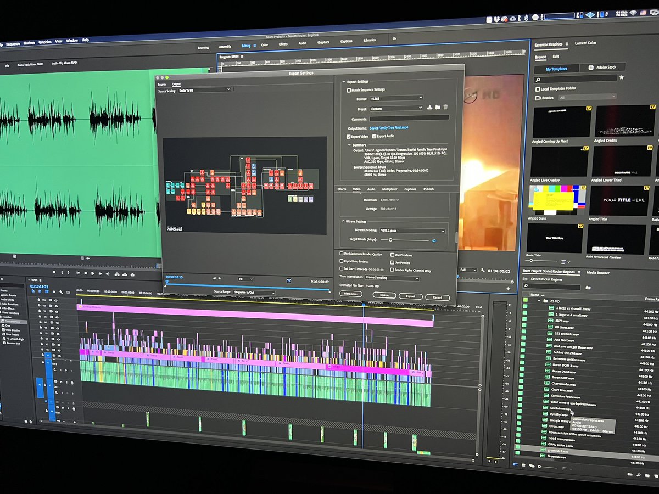Open the Libraries filter dropdown showing All
The width and height of the screenshot is (659, 494).
coord(587,98)
